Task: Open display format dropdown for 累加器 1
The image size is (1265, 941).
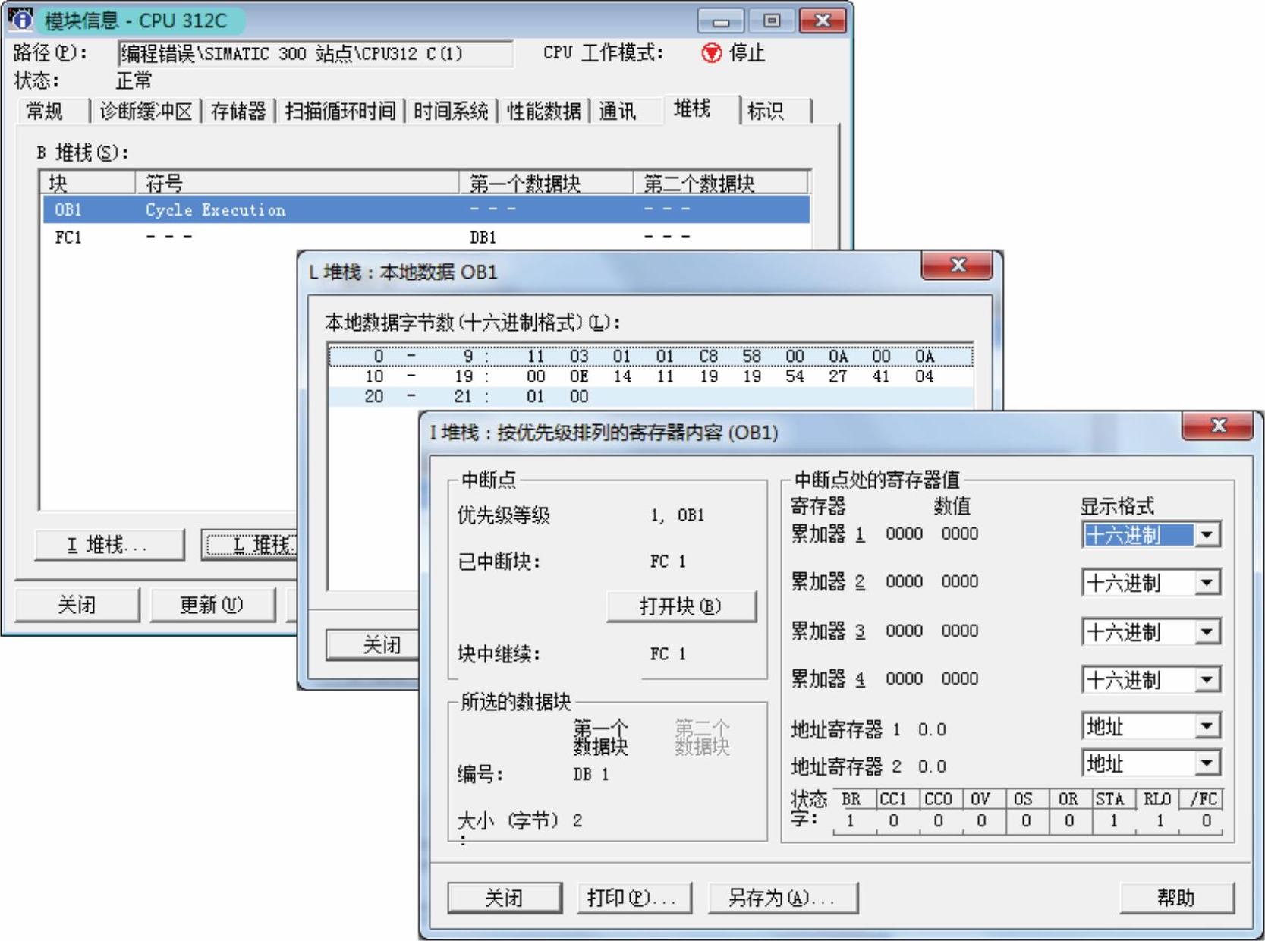Action: point(1207,535)
